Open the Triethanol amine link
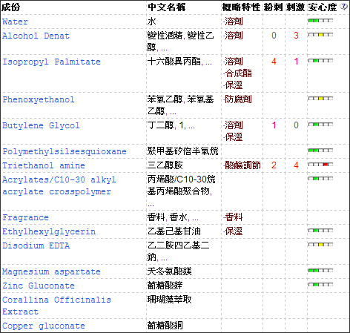Image resolution: width=350 pixels, height=333 pixels. (44, 165)
